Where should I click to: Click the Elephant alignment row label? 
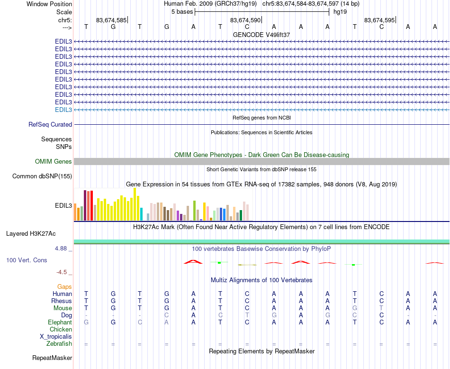tap(60, 322)
